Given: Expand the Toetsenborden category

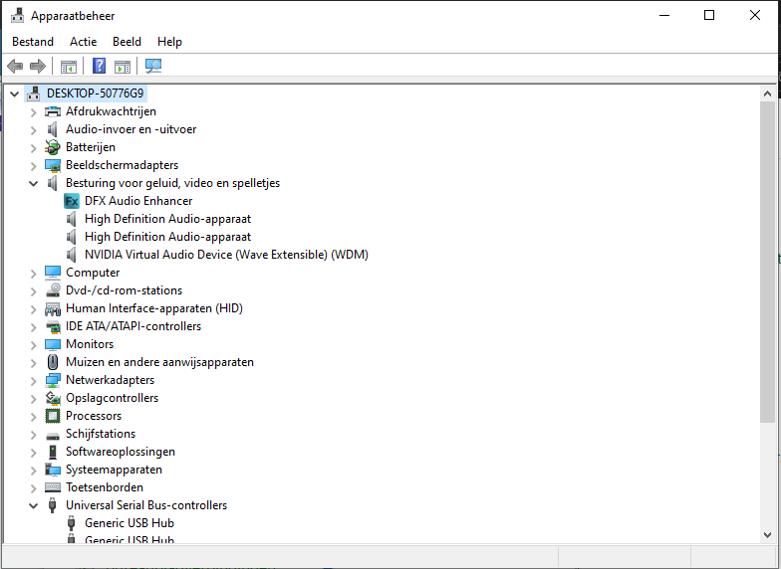Looking at the screenshot, I should tap(34, 487).
